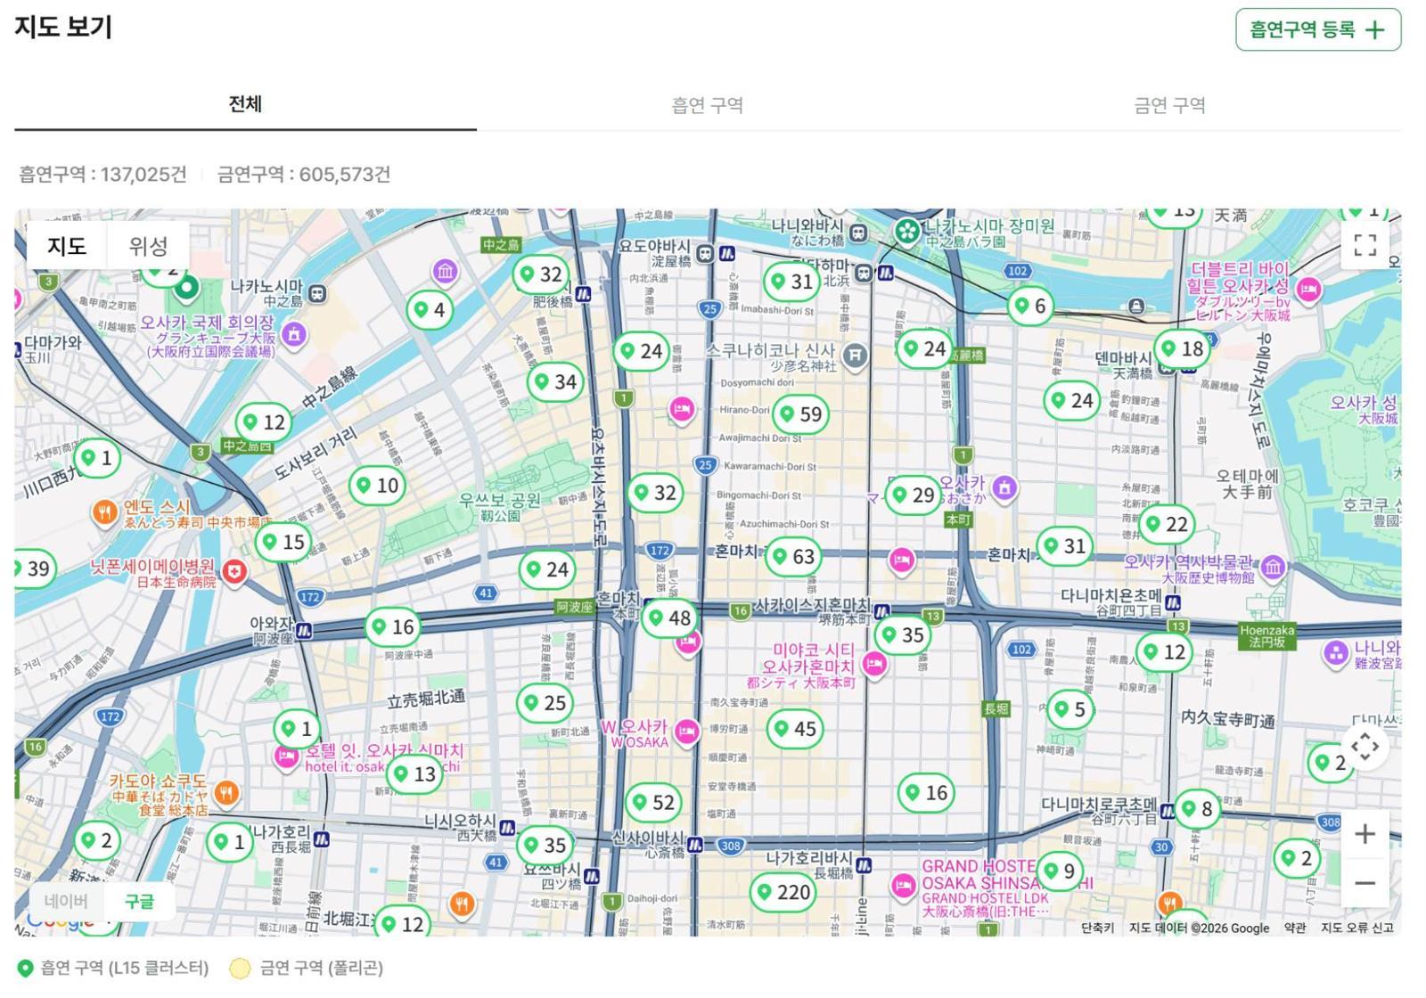Click the 오사카 역사박물관 museum pin
Viewport: 1426px width, 998px height.
click(1274, 567)
